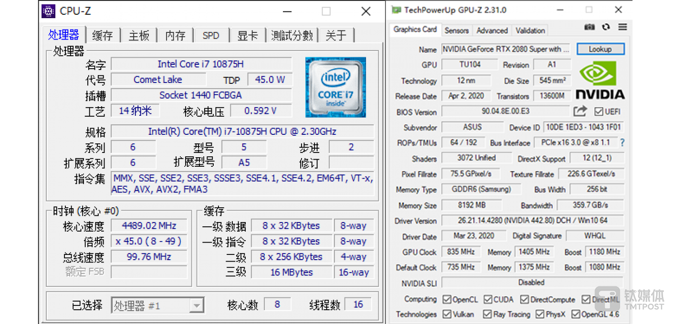Toggle the Ray Tracing checkbox
Image resolution: width=687 pixels, height=324 pixels.
point(487,314)
